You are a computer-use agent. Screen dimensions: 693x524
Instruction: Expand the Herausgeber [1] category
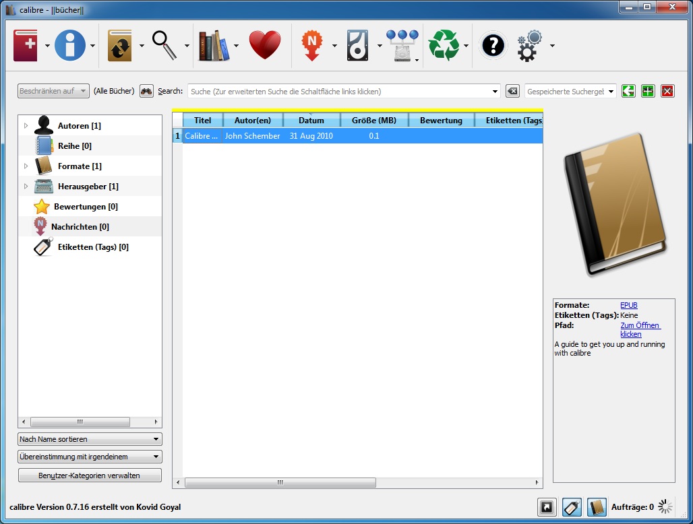26,187
